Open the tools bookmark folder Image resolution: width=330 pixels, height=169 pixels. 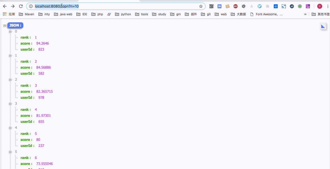pyautogui.click(x=142, y=14)
